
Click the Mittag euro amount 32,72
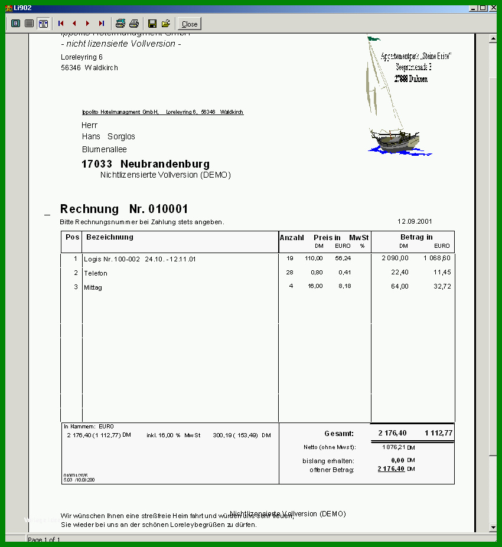point(442,286)
